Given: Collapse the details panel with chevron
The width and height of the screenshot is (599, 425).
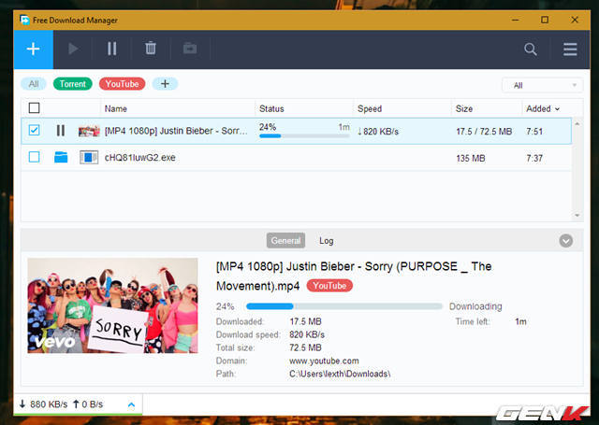Looking at the screenshot, I should [x=565, y=241].
